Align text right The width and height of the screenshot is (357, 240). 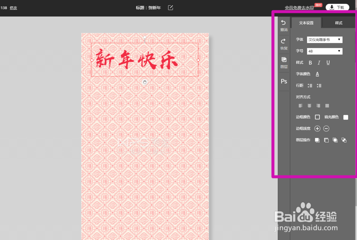[318, 106]
